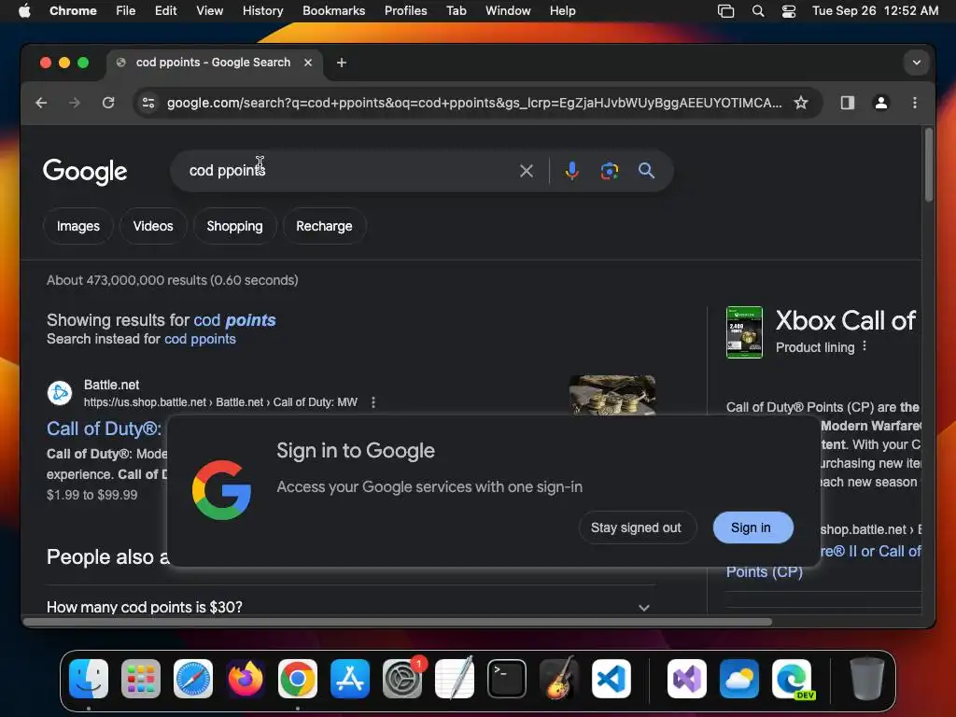Start voice search with microphone icon
This screenshot has width=956, height=717.
[571, 171]
